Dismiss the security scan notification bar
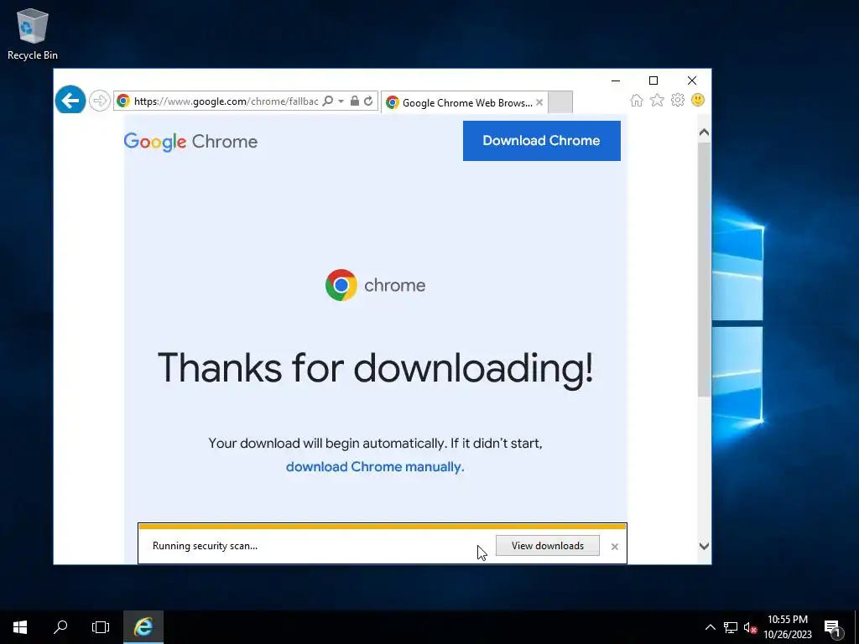 (615, 546)
